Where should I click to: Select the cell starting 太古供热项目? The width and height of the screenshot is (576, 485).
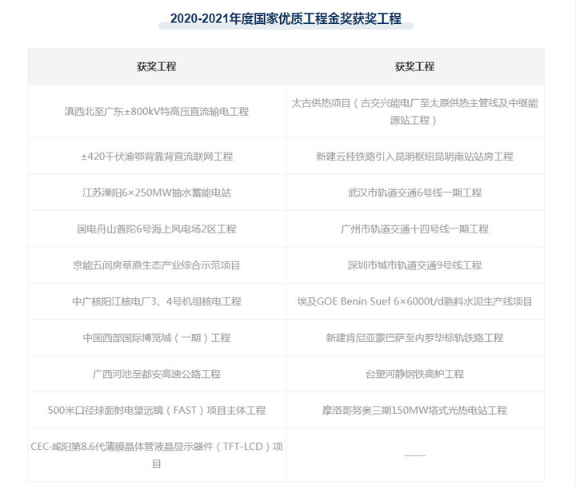tap(414, 112)
